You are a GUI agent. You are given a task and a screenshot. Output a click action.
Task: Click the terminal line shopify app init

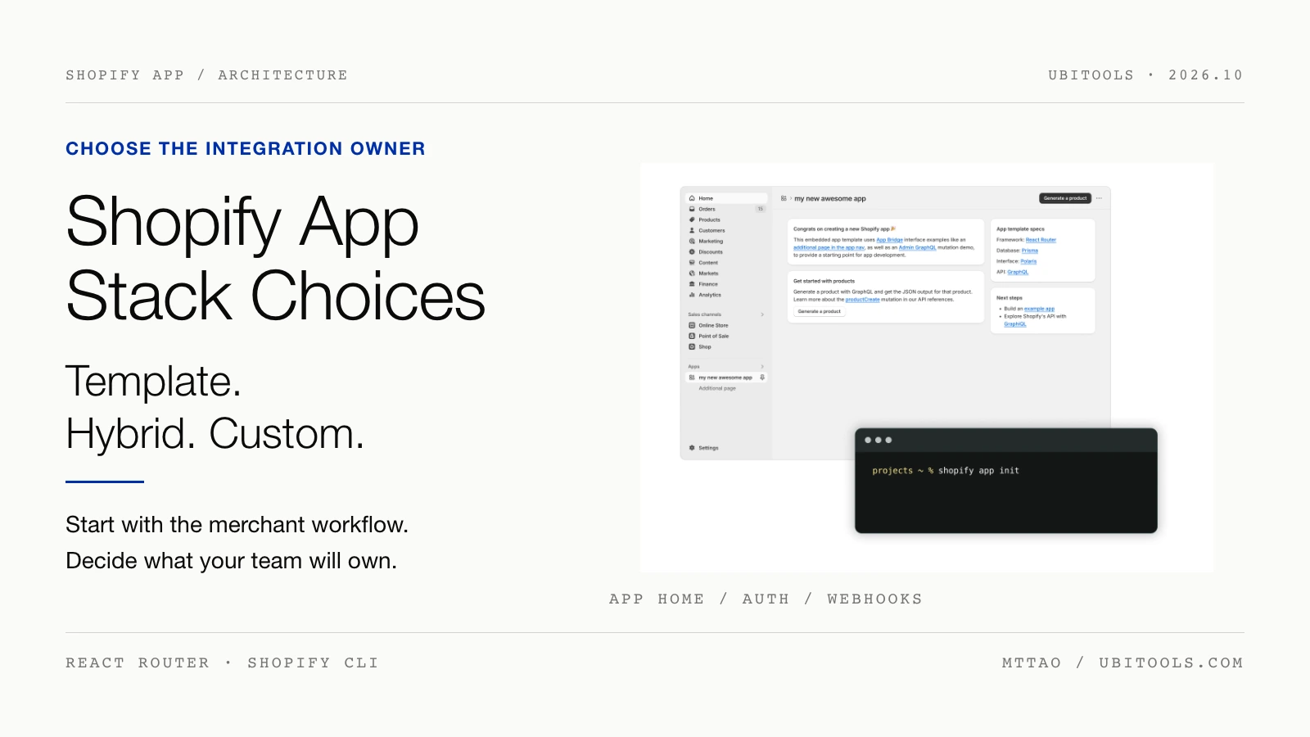(x=946, y=471)
